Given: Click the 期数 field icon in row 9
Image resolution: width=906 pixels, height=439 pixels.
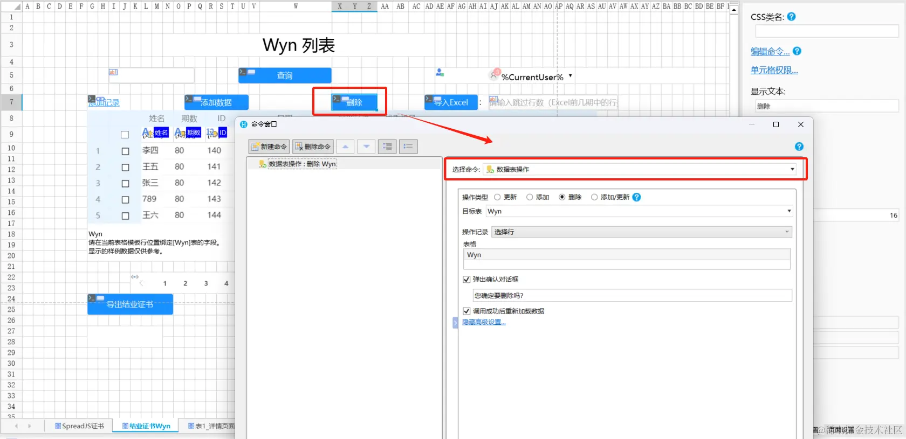Looking at the screenshot, I should tap(180, 133).
